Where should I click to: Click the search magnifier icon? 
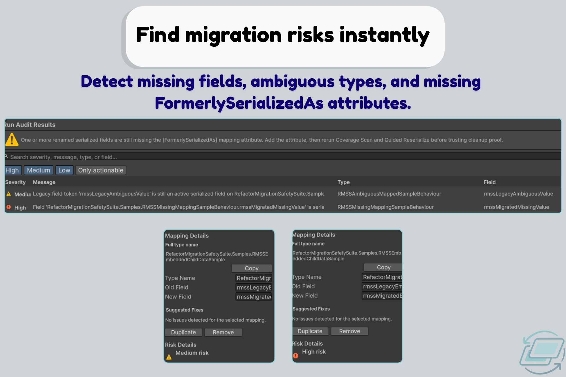pyautogui.click(x=6, y=156)
